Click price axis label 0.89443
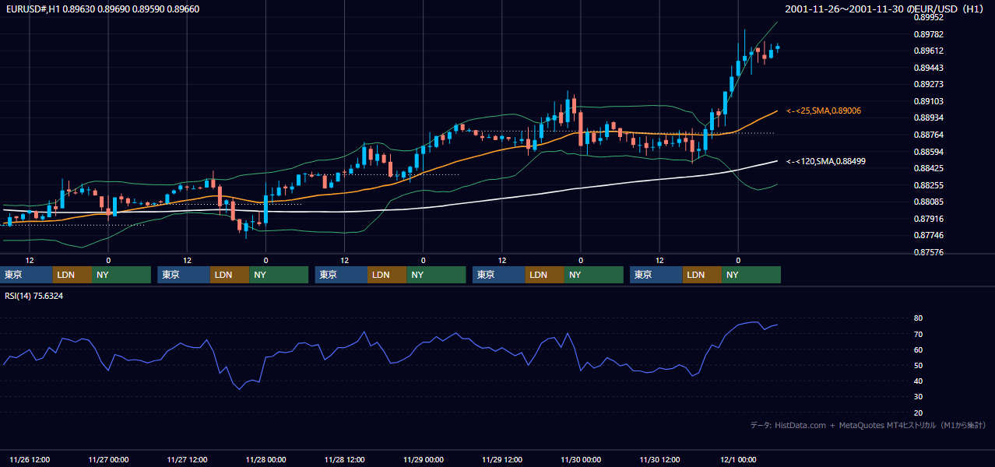Image resolution: width=995 pixels, height=467 pixels. [929, 68]
